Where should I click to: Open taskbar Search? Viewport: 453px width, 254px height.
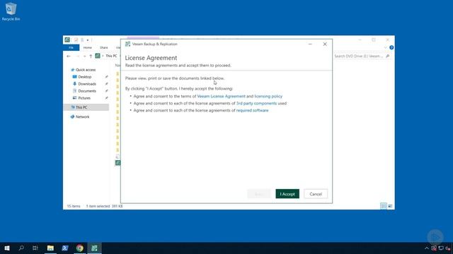click(x=21, y=248)
